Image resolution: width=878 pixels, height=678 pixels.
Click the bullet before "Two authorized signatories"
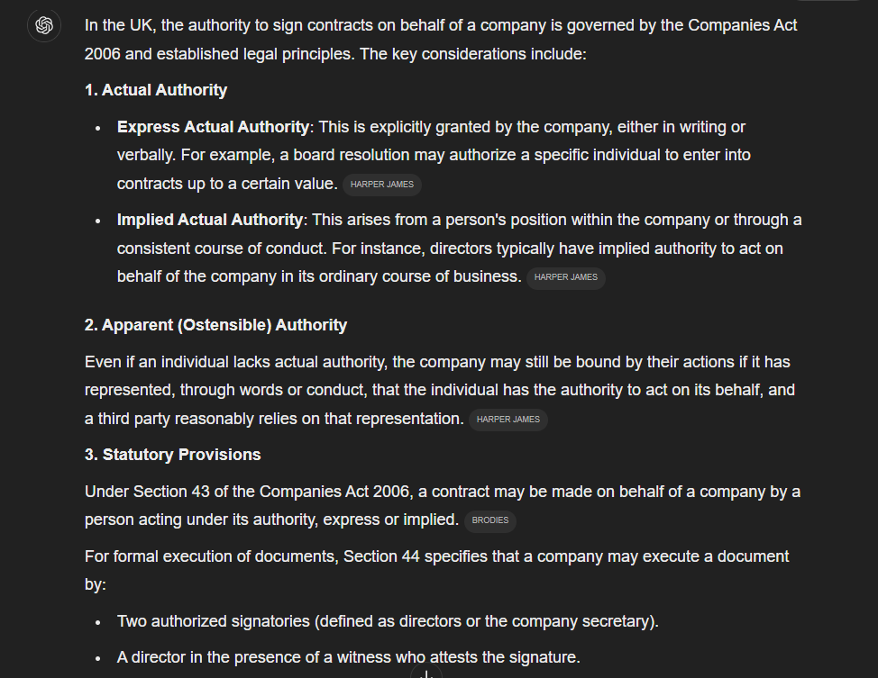97,622
